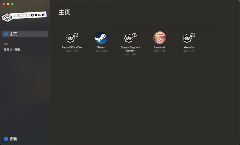The width and height of the screenshot is (240, 145).
Task: Select the 主页 sidebar item
Action: 25,34
